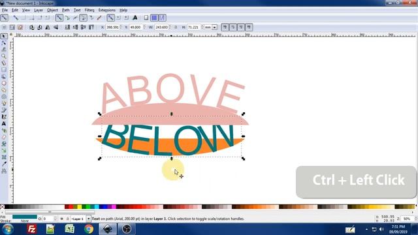The height and width of the screenshot is (235, 418).
Task: Raise selection to top
Action: point(91,27)
